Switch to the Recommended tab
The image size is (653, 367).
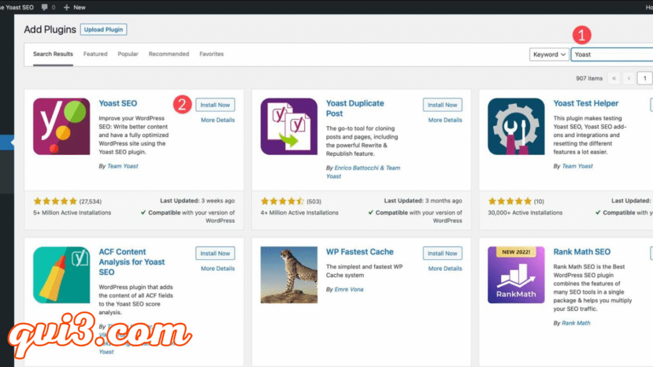pos(168,54)
